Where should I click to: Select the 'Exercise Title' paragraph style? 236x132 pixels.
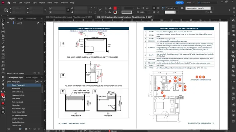(x=16, y=125)
